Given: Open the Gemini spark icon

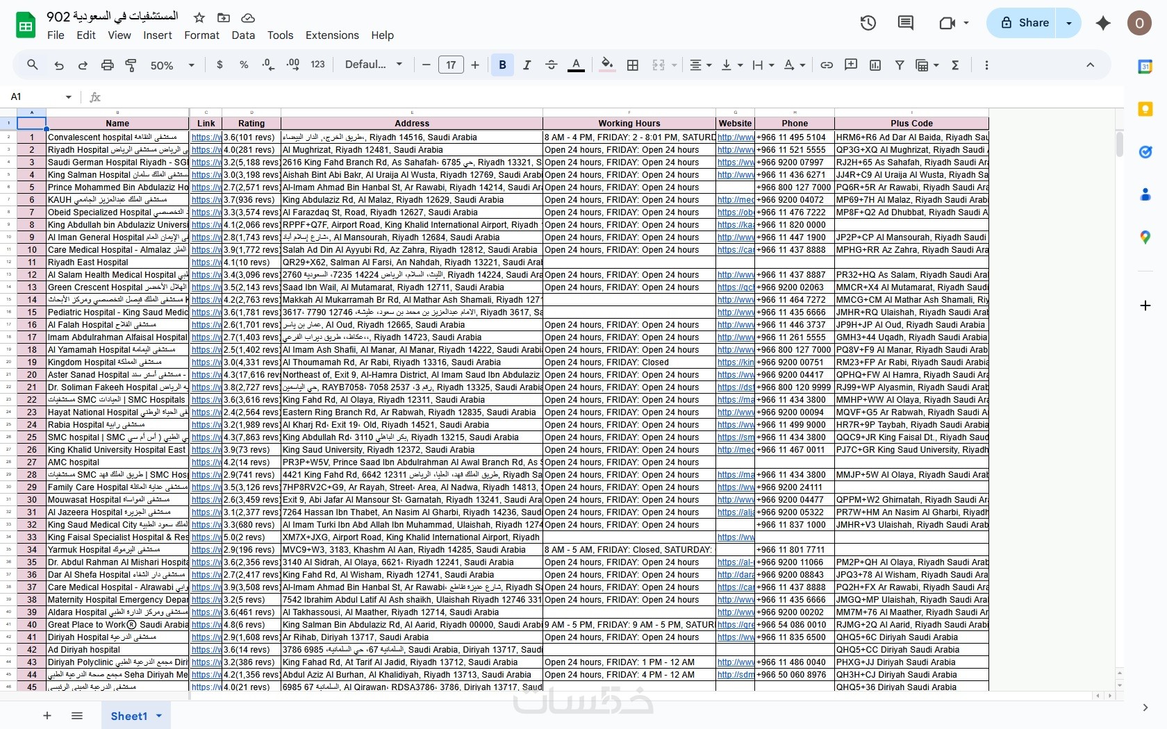Looking at the screenshot, I should tap(1103, 23).
